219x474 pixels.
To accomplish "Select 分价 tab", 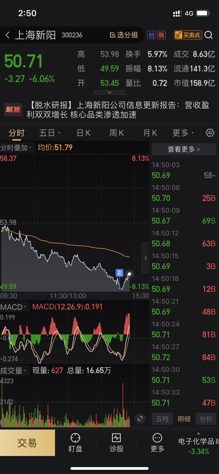I will [206, 419].
